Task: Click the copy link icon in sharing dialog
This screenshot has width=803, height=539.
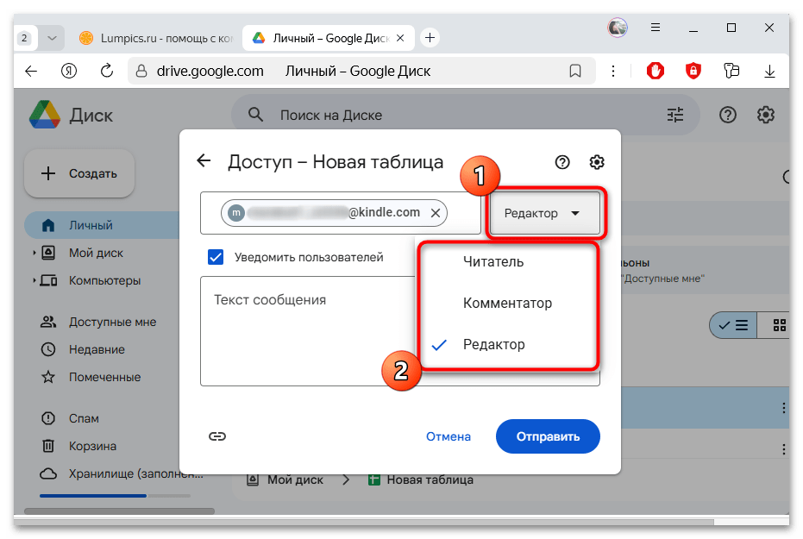Action: [x=217, y=436]
